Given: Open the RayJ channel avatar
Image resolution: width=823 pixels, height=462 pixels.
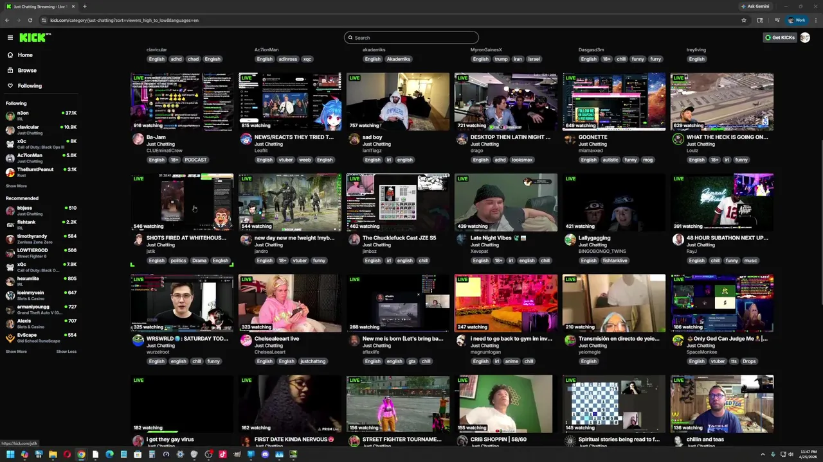Looking at the screenshot, I should click(678, 240).
